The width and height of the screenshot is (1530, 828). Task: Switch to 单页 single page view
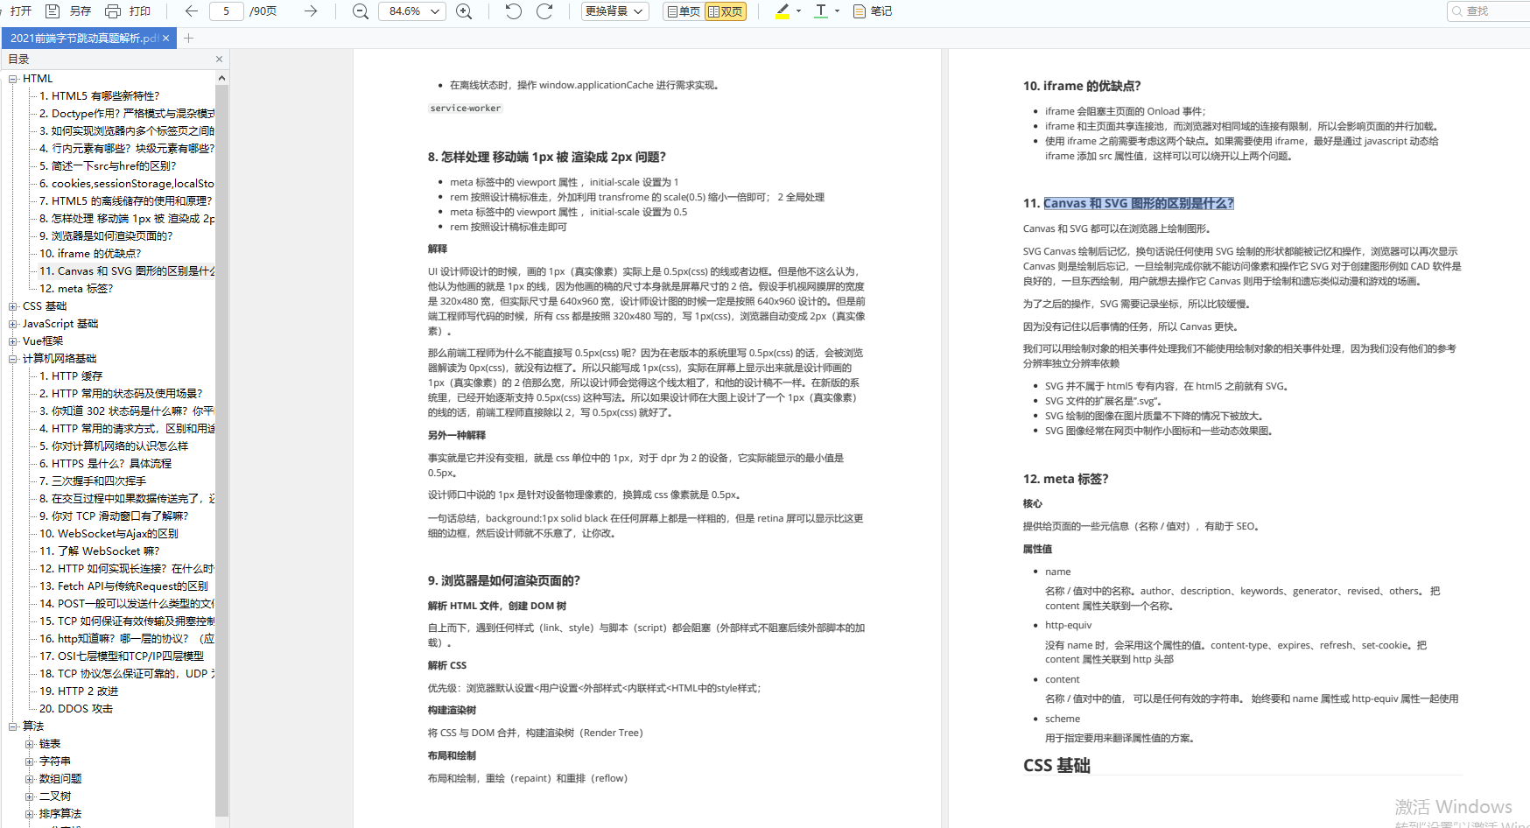click(x=684, y=11)
